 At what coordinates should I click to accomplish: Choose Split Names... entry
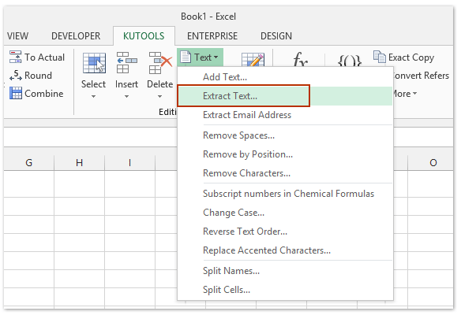click(285, 271)
